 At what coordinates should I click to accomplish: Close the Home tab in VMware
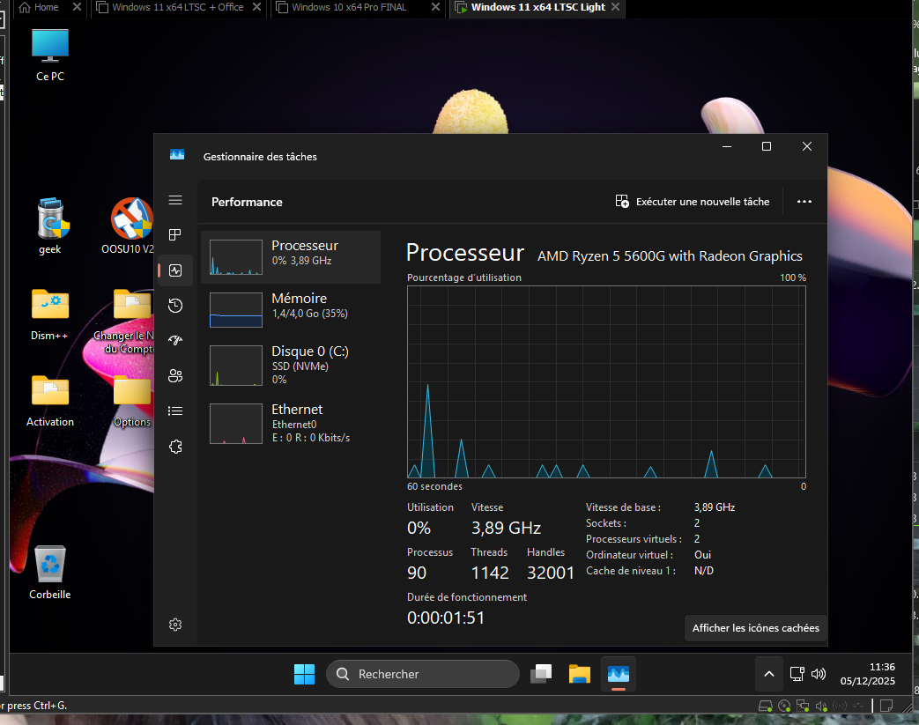pos(77,7)
